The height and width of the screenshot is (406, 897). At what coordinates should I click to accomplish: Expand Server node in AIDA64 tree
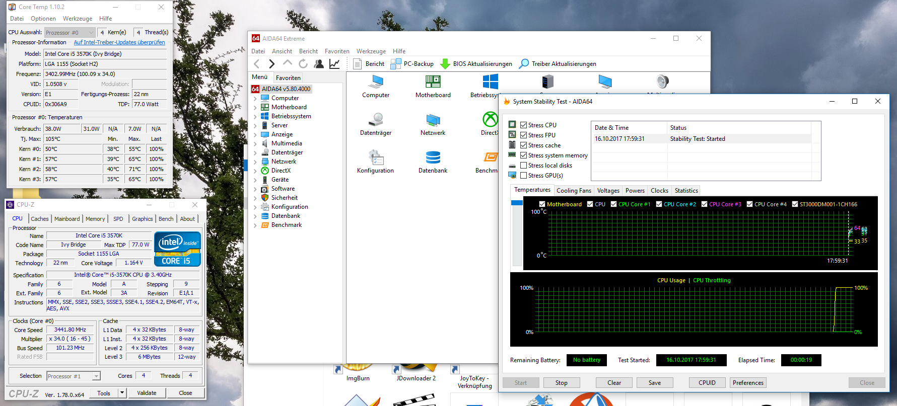coord(255,126)
